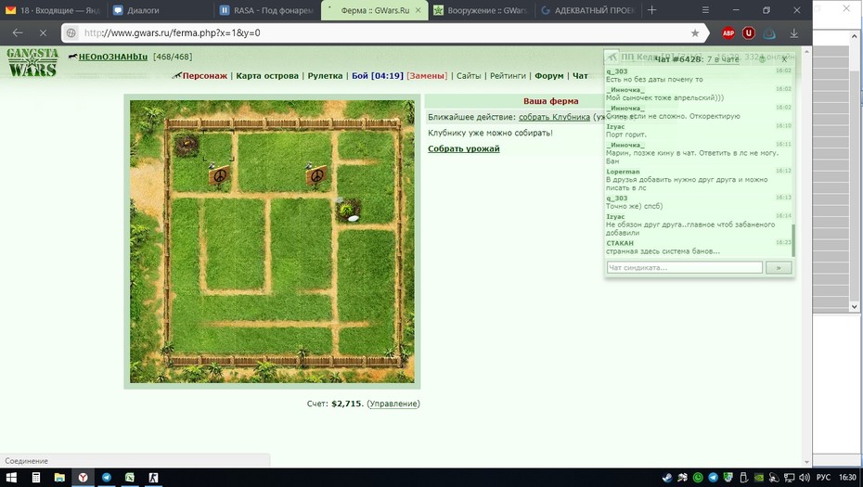Click the Gangsta Wars logo
The width and height of the screenshot is (863, 487).
tap(32, 62)
